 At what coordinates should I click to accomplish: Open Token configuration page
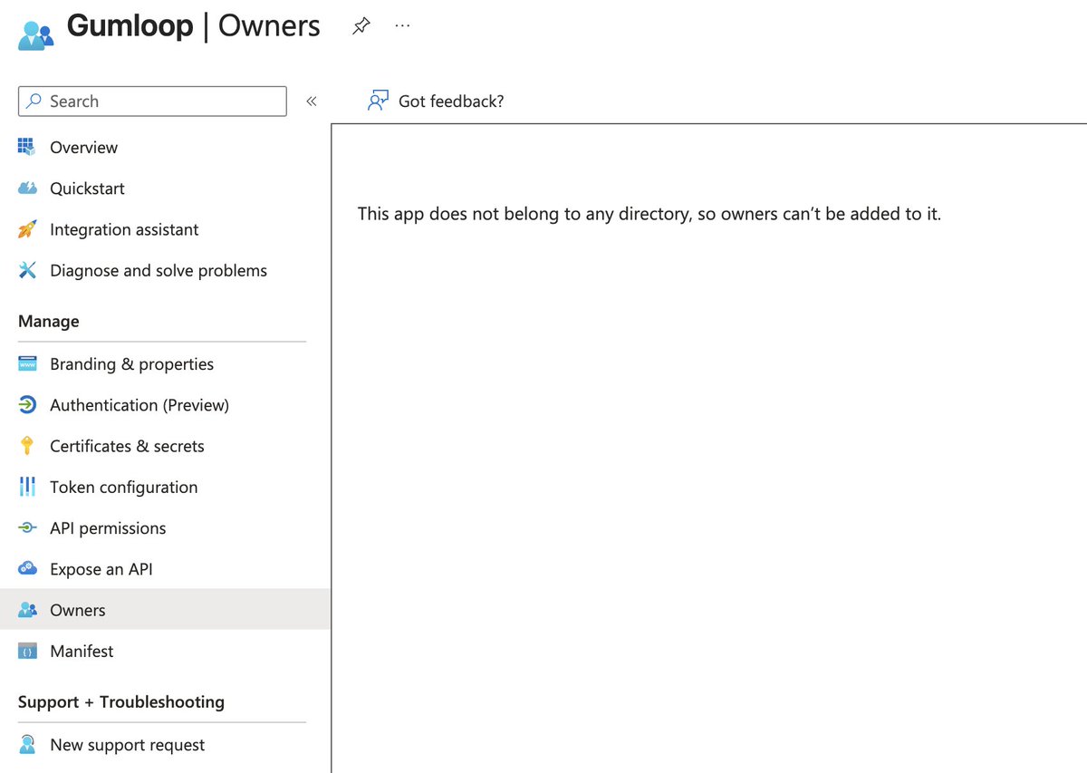coord(123,487)
